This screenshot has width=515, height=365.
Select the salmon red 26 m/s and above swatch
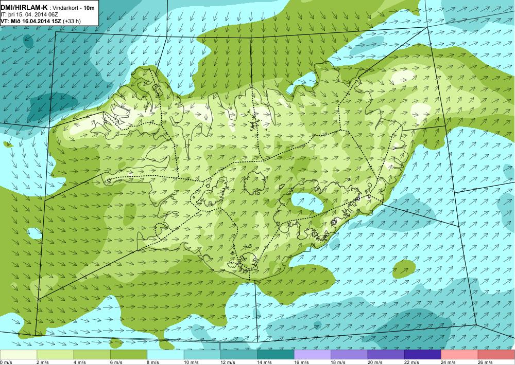pyautogui.click(x=496, y=355)
